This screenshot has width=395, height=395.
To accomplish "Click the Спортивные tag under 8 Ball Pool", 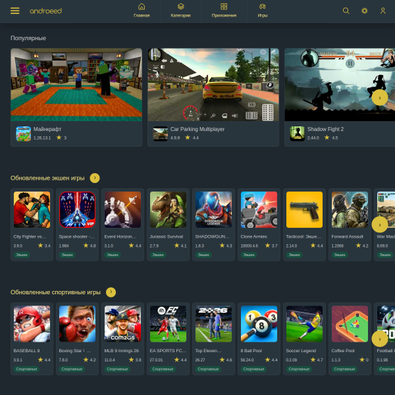I will [253, 369].
